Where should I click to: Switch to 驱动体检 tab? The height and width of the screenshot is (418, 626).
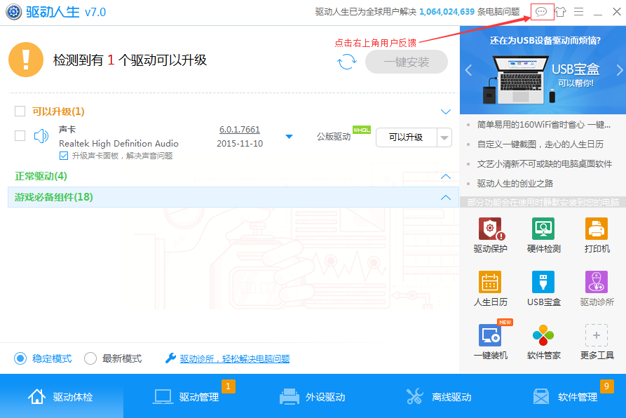pyautogui.click(x=62, y=396)
